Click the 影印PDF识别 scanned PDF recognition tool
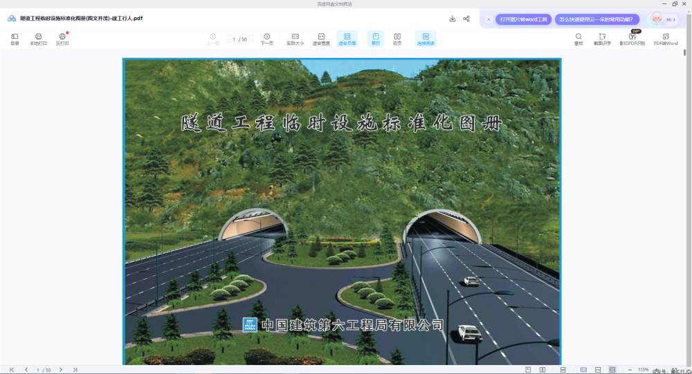 point(632,39)
